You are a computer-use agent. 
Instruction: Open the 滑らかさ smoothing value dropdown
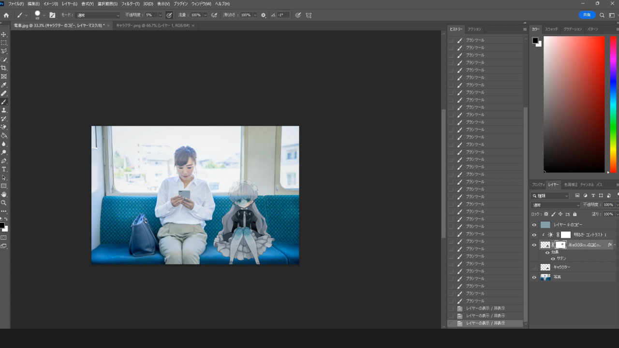255,15
